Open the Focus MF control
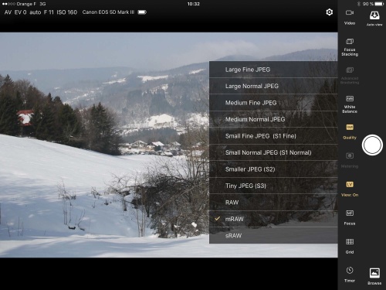Screen dimensions: 386x290 pyautogui.click(x=350, y=213)
